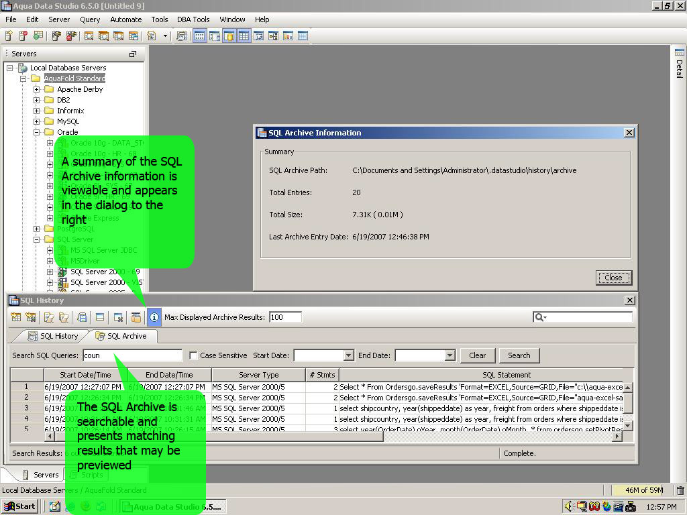Screen dimensions: 687x515
Task: Click the Register Server icon with yellow star
Action: coord(9,36)
